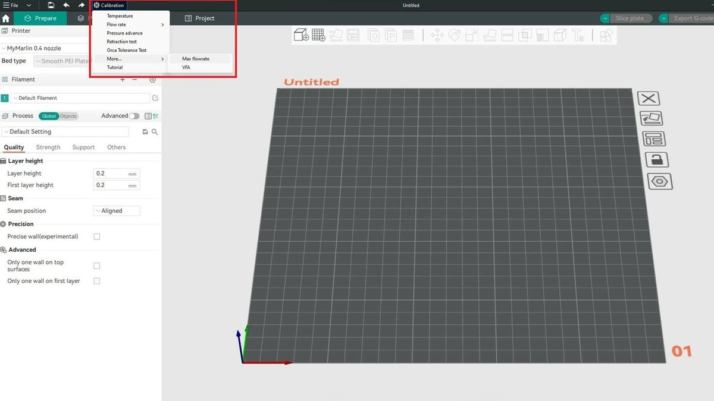Viewport: 714px width, 401px height.
Task: Click the Slice plate button
Action: 629,18
